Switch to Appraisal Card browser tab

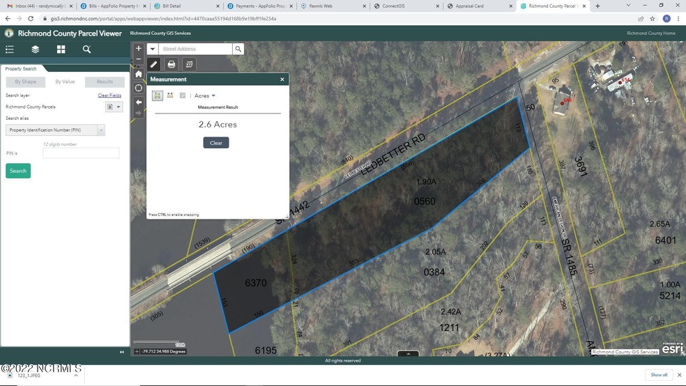click(479, 6)
